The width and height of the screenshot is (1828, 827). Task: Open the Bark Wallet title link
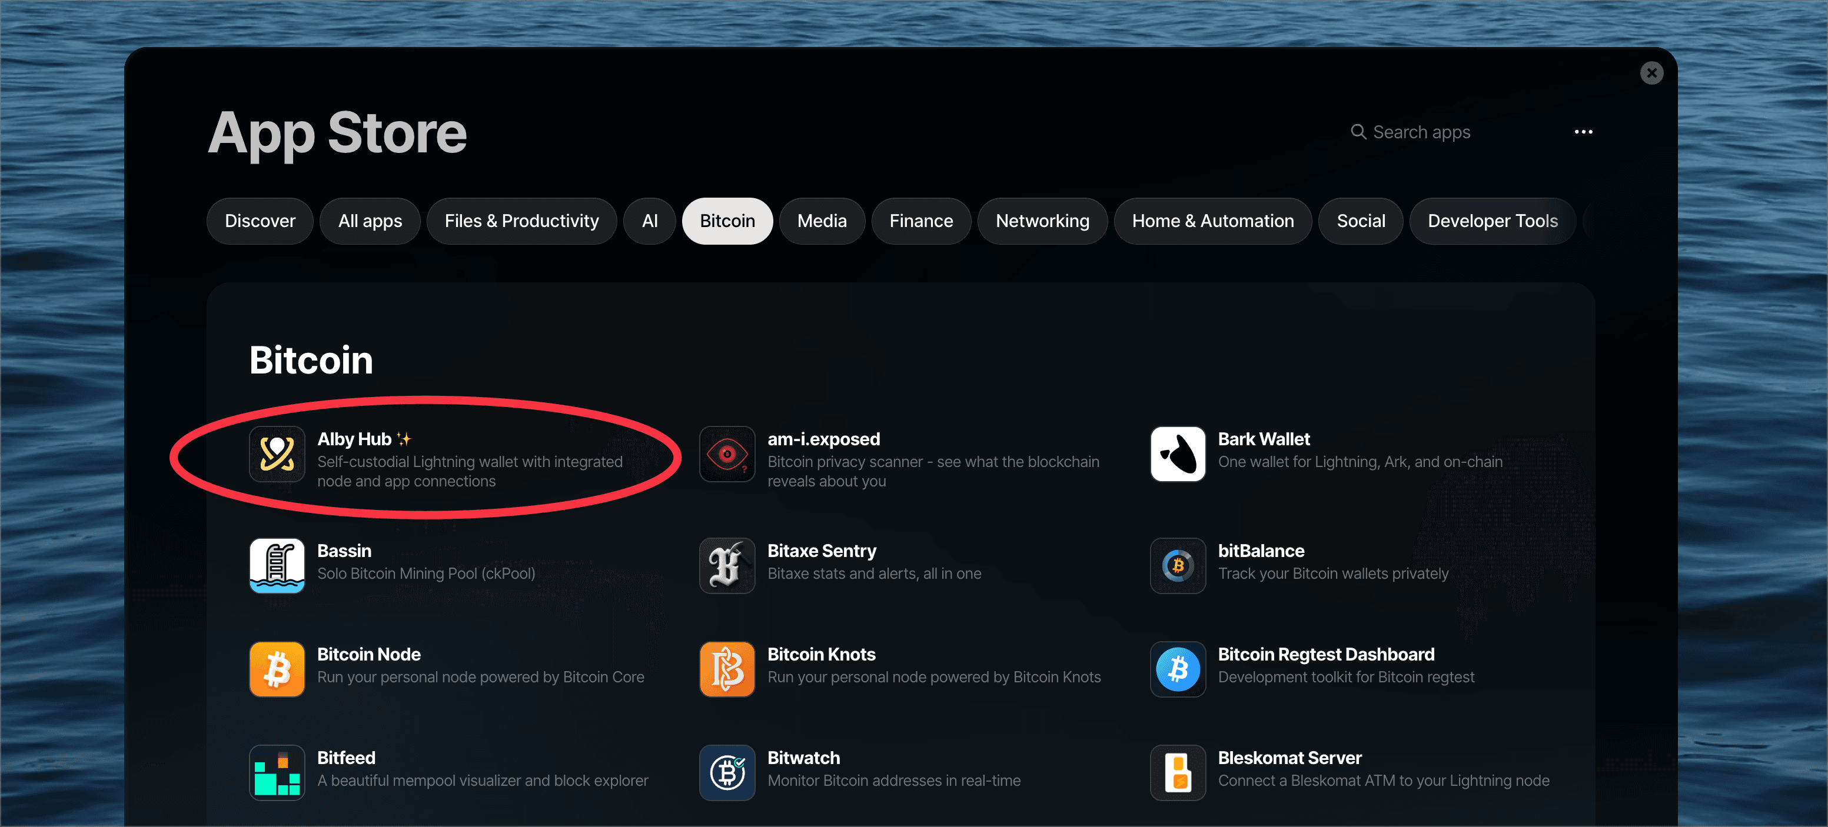pos(1264,439)
